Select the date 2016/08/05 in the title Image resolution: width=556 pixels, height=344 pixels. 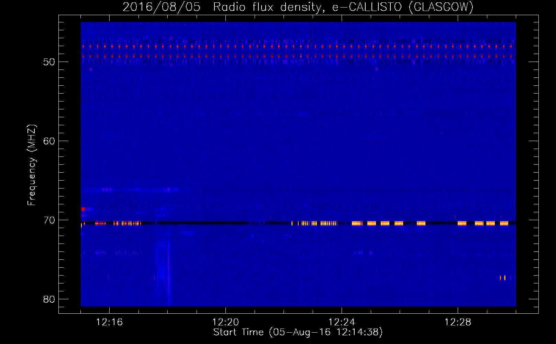tap(162, 7)
